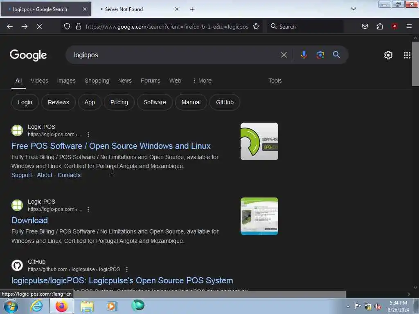Select the All results tab

click(18, 81)
